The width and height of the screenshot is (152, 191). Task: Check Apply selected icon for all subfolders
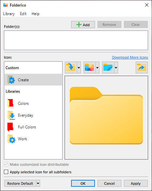[6, 172]
